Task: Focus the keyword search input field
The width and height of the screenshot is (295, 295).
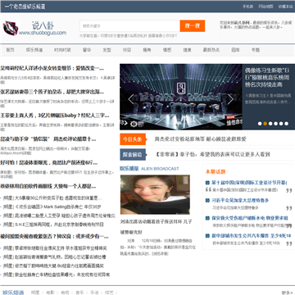Action: pyautogui.click(x=129, y=26)
